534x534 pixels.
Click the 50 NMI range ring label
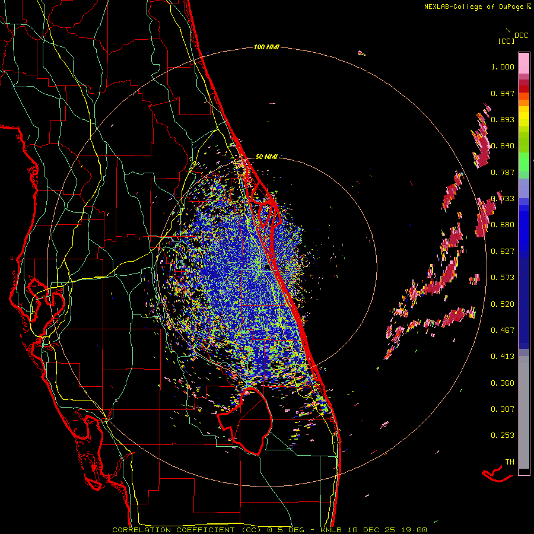pyautogui.click(x=266, y=157)
